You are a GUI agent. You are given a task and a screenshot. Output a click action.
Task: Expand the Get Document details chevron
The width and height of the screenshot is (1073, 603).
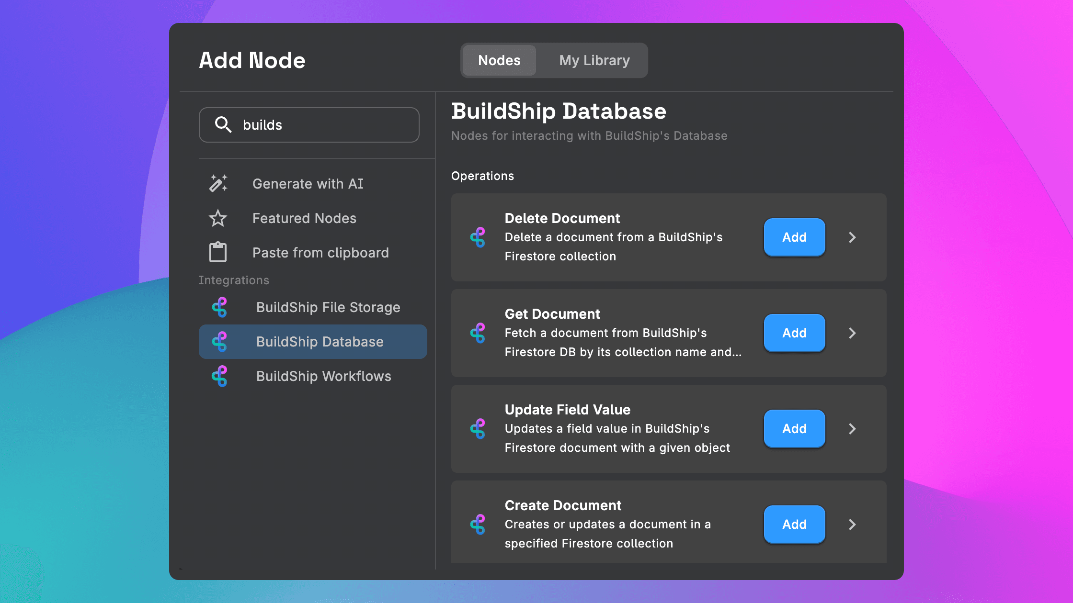(852, 333)
